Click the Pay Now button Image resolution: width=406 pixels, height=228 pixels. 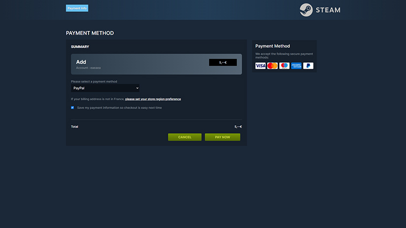222,137
